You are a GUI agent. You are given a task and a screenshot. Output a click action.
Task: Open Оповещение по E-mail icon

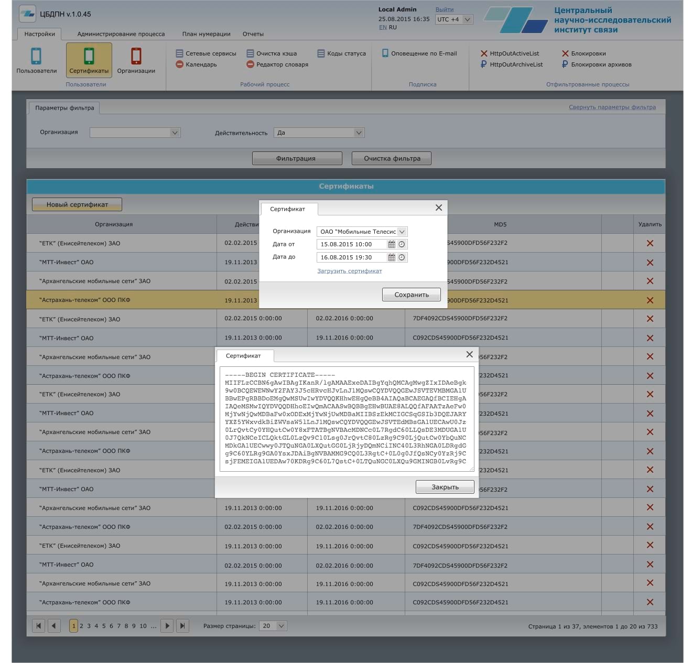point(385,53)
